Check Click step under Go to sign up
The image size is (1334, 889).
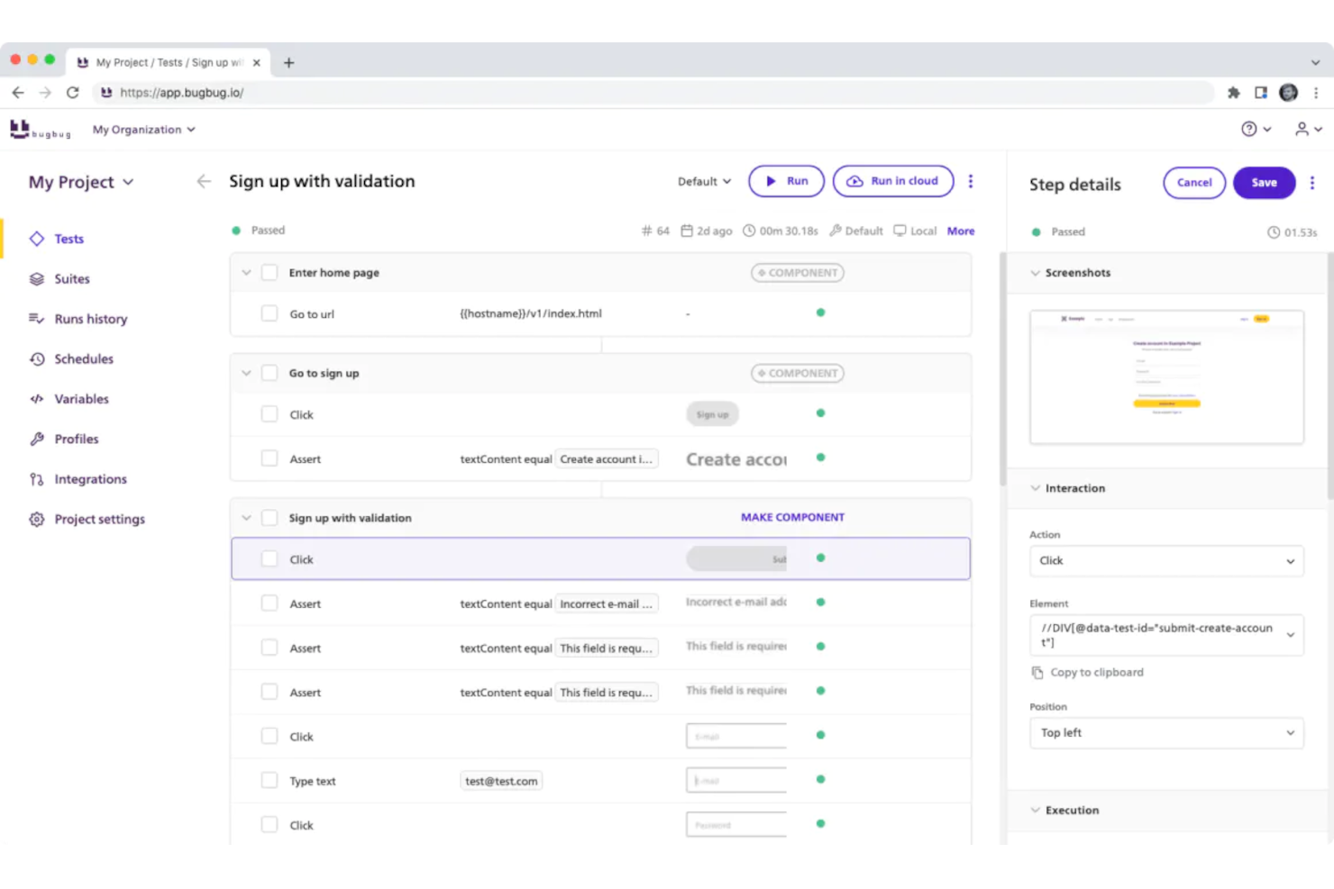[x=270, y=414]
